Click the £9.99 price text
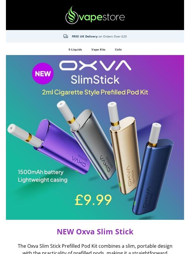Viewport: 190px width, 254px height. [93, 200]
